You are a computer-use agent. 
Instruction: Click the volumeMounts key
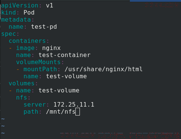tap(38, 62)
